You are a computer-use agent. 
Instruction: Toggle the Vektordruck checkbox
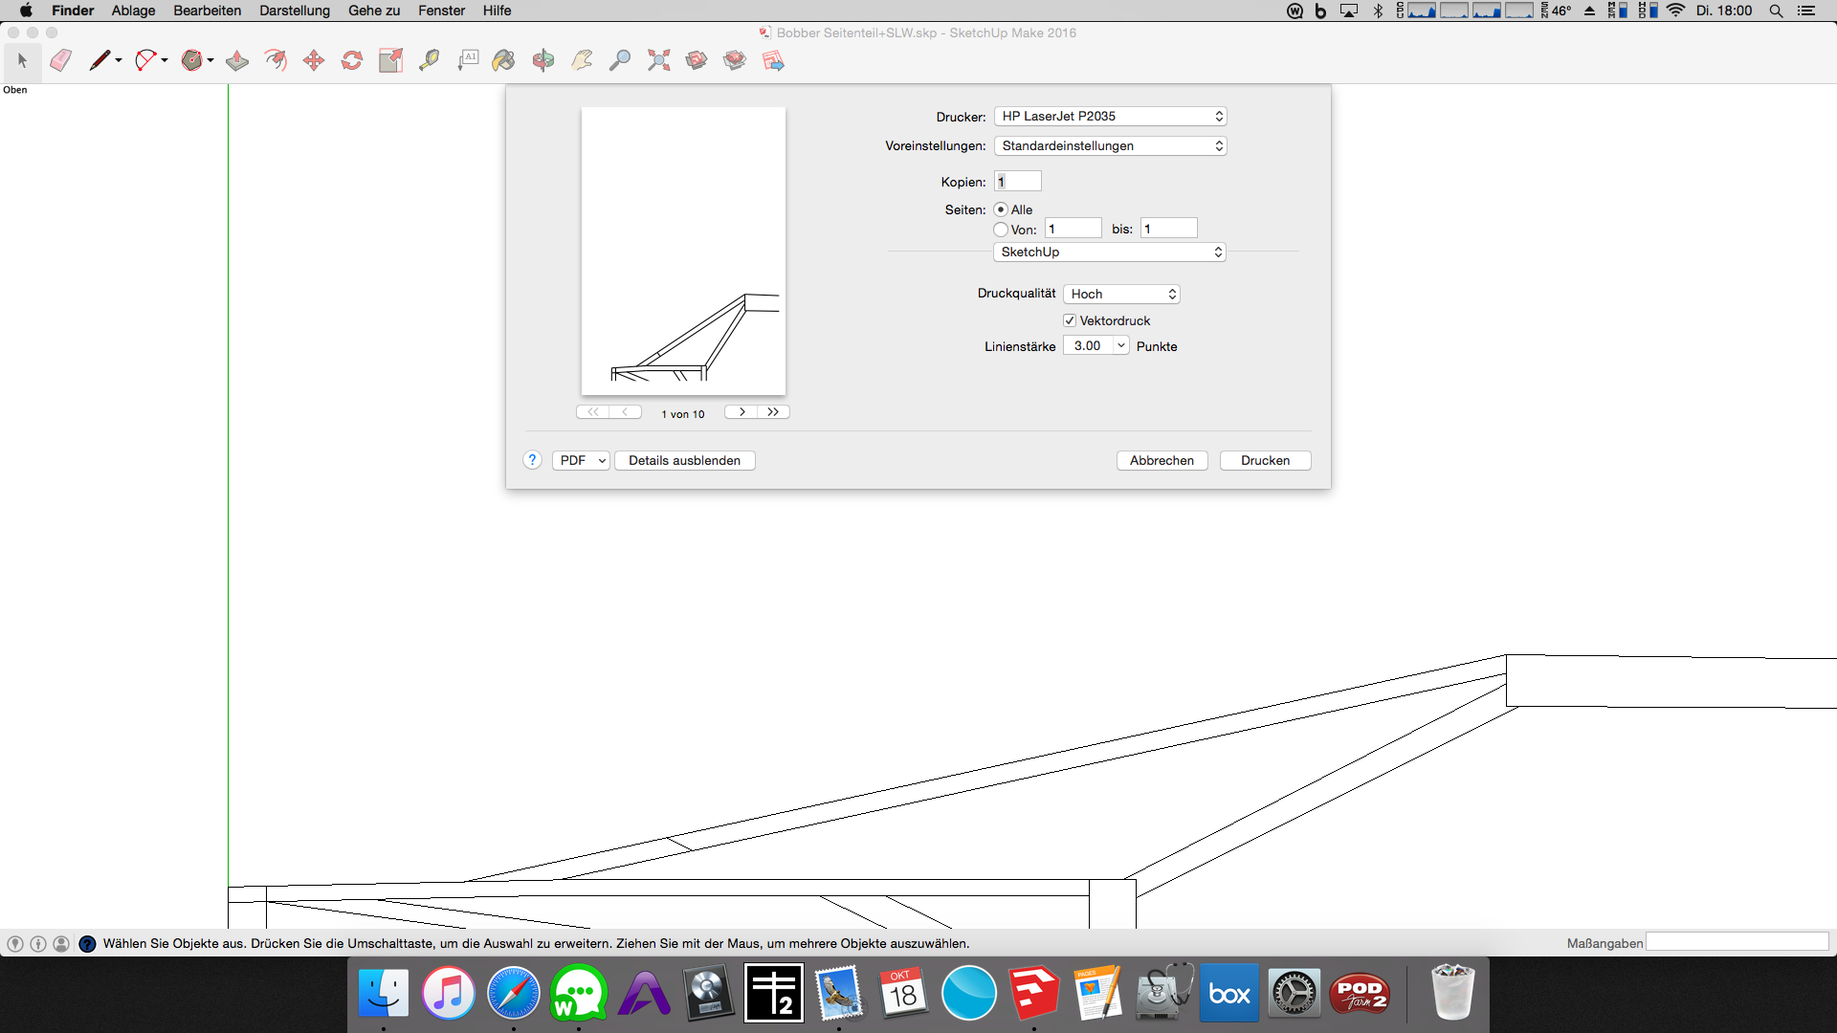point(1070,320)
